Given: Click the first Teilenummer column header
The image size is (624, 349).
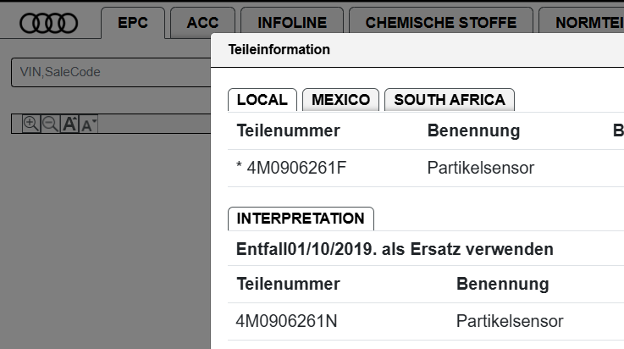Looking at the screenshot, I should (288, 130).
